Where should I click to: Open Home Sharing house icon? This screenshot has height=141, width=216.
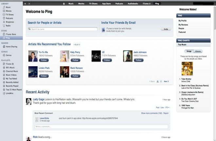pos(4,47)
